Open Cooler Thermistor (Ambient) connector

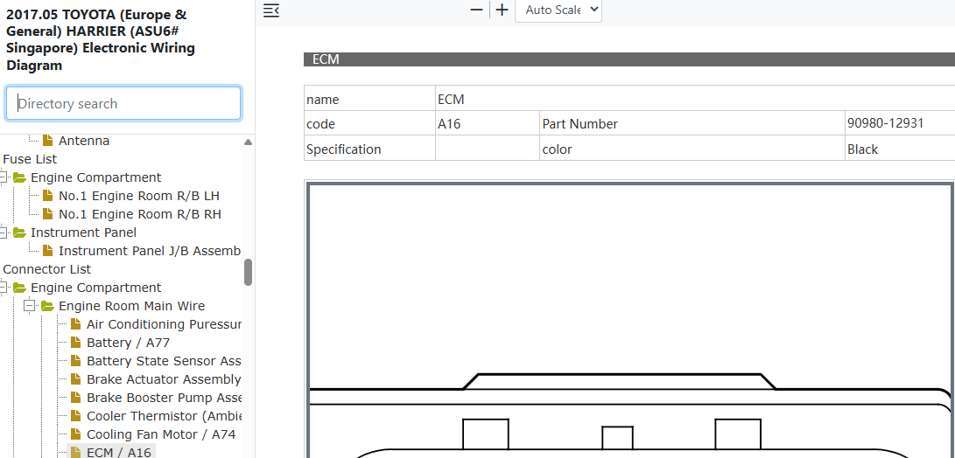pos(163,416)
